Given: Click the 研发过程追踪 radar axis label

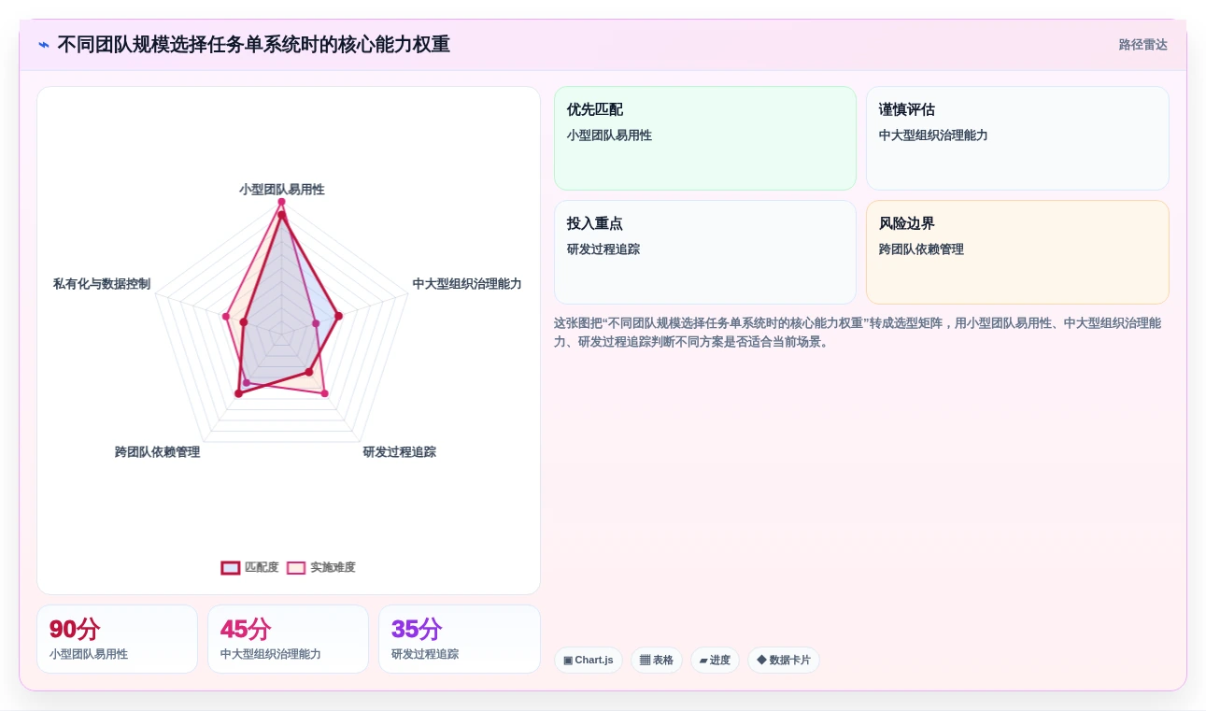Looking at the screenshot, I should [x=399, y=452].
